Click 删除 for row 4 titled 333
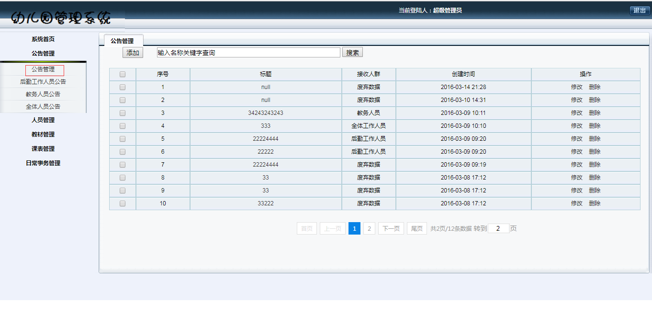The height and width of the screenshot is (315, 652). pyautogui.click(x=595, y=126)
